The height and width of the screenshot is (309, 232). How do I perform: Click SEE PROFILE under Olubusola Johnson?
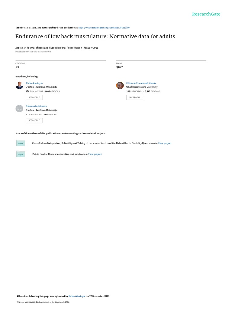[34, 120]
